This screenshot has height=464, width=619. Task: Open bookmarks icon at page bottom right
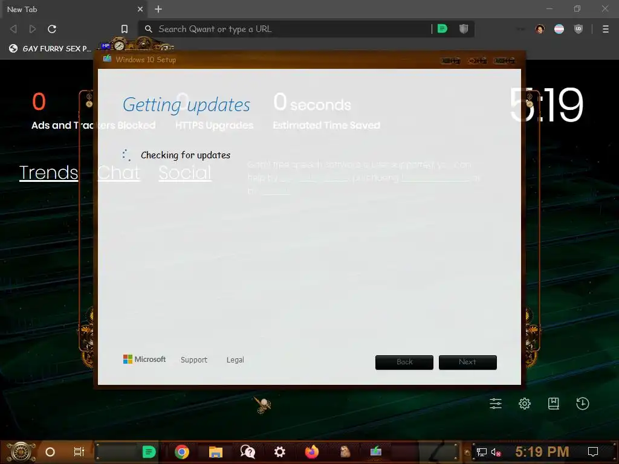pos(554,404)
